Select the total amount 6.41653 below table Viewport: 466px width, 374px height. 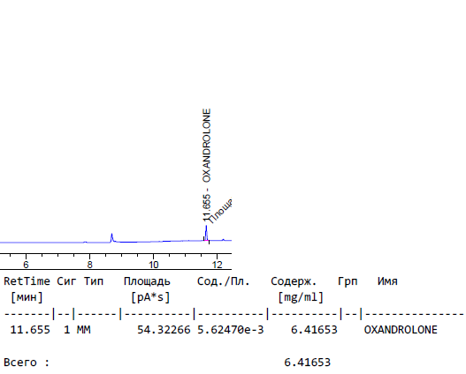308,363
